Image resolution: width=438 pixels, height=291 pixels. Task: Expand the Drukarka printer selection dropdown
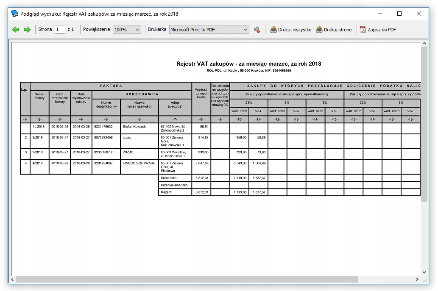[209, 30]
